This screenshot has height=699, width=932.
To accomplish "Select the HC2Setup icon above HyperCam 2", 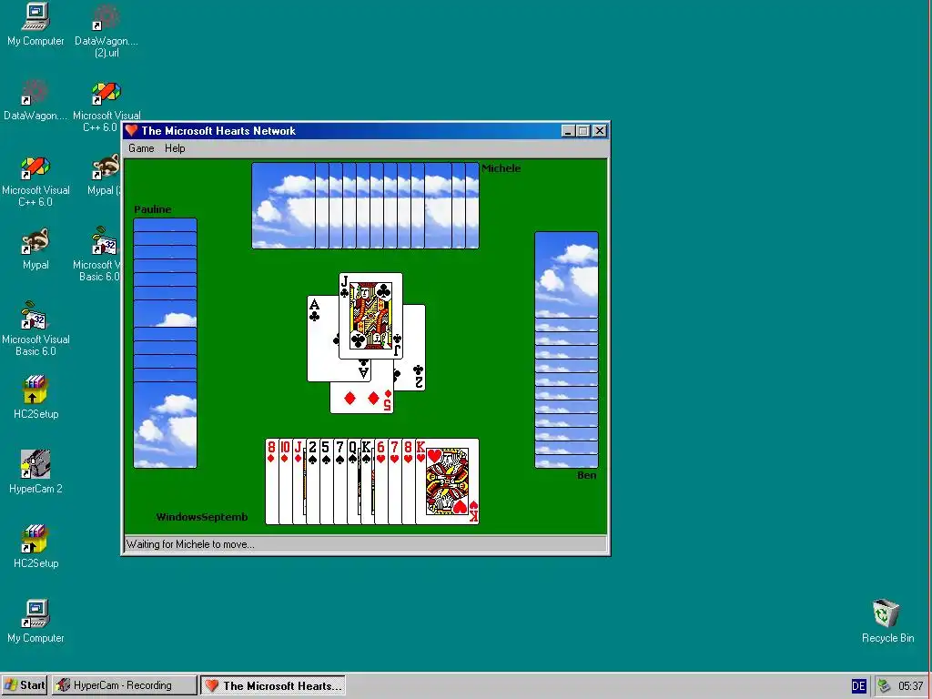I will tap(35, 397).
